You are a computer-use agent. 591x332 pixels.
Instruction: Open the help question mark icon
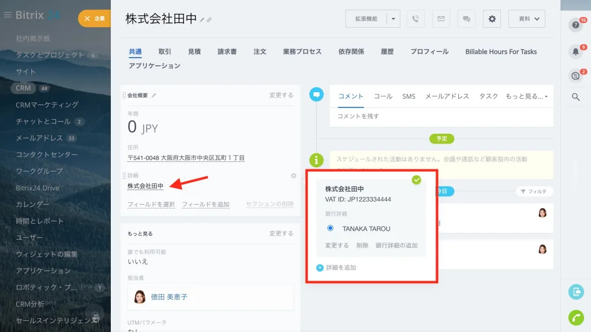tap(575, 25)
